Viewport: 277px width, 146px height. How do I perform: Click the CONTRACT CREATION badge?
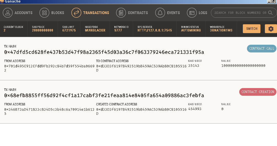pyautogui.click(x=258, y=92)
